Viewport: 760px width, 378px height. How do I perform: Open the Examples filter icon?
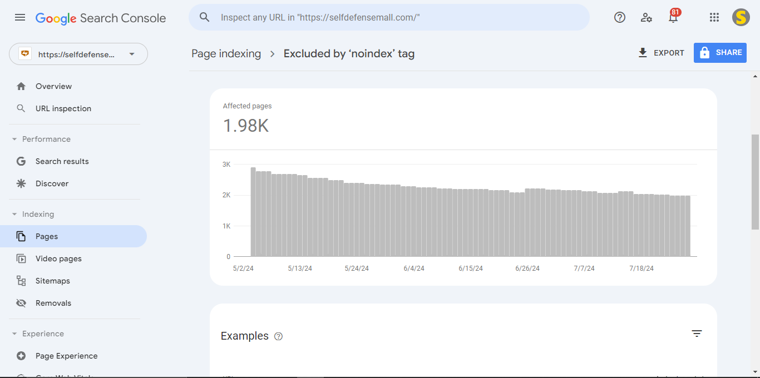tap(697, 334)
